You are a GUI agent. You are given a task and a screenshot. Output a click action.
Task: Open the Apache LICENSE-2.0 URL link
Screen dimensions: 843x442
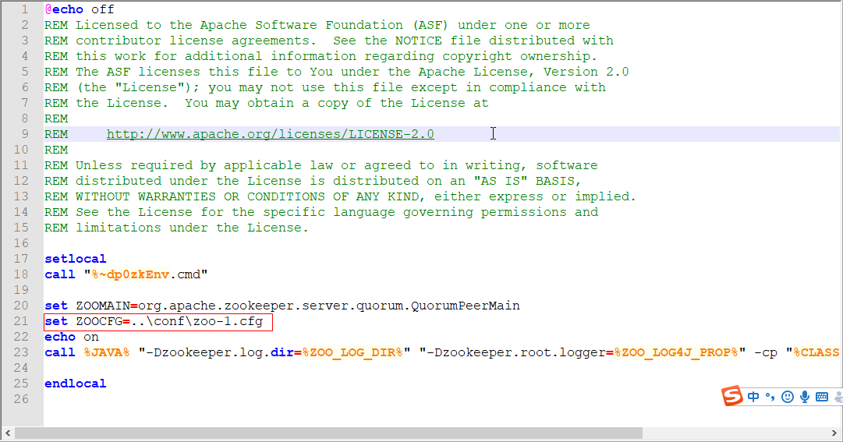pos(271,134)
